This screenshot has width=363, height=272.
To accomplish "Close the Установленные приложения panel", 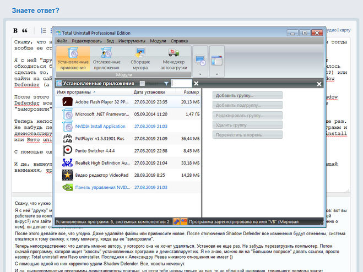I will 319,84.
